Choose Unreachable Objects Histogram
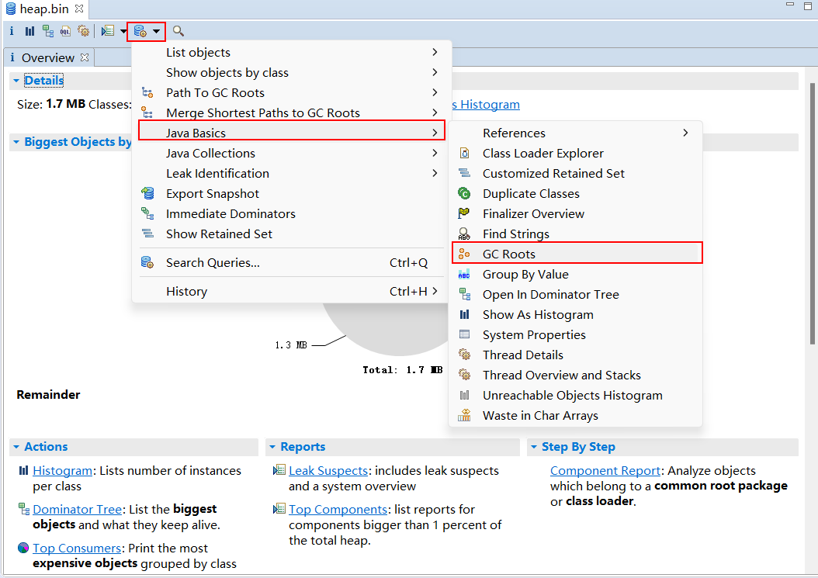Viewport: 818px width, 578px height. point(575,396)
